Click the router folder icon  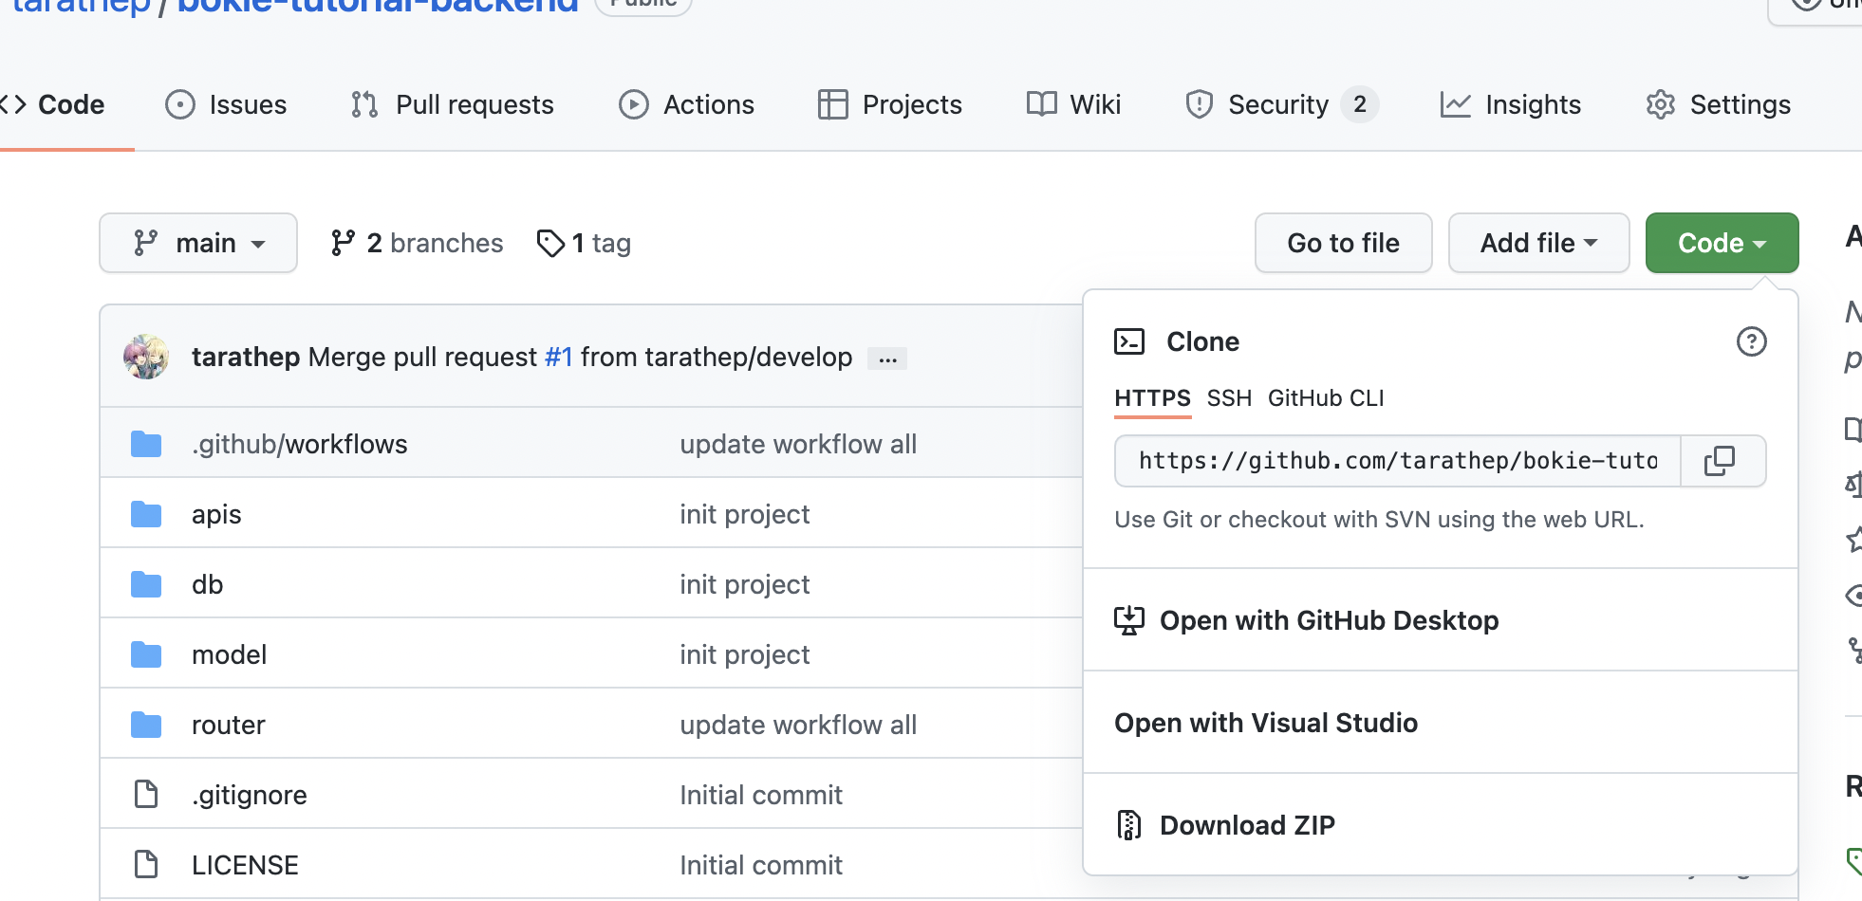(146, 725)
